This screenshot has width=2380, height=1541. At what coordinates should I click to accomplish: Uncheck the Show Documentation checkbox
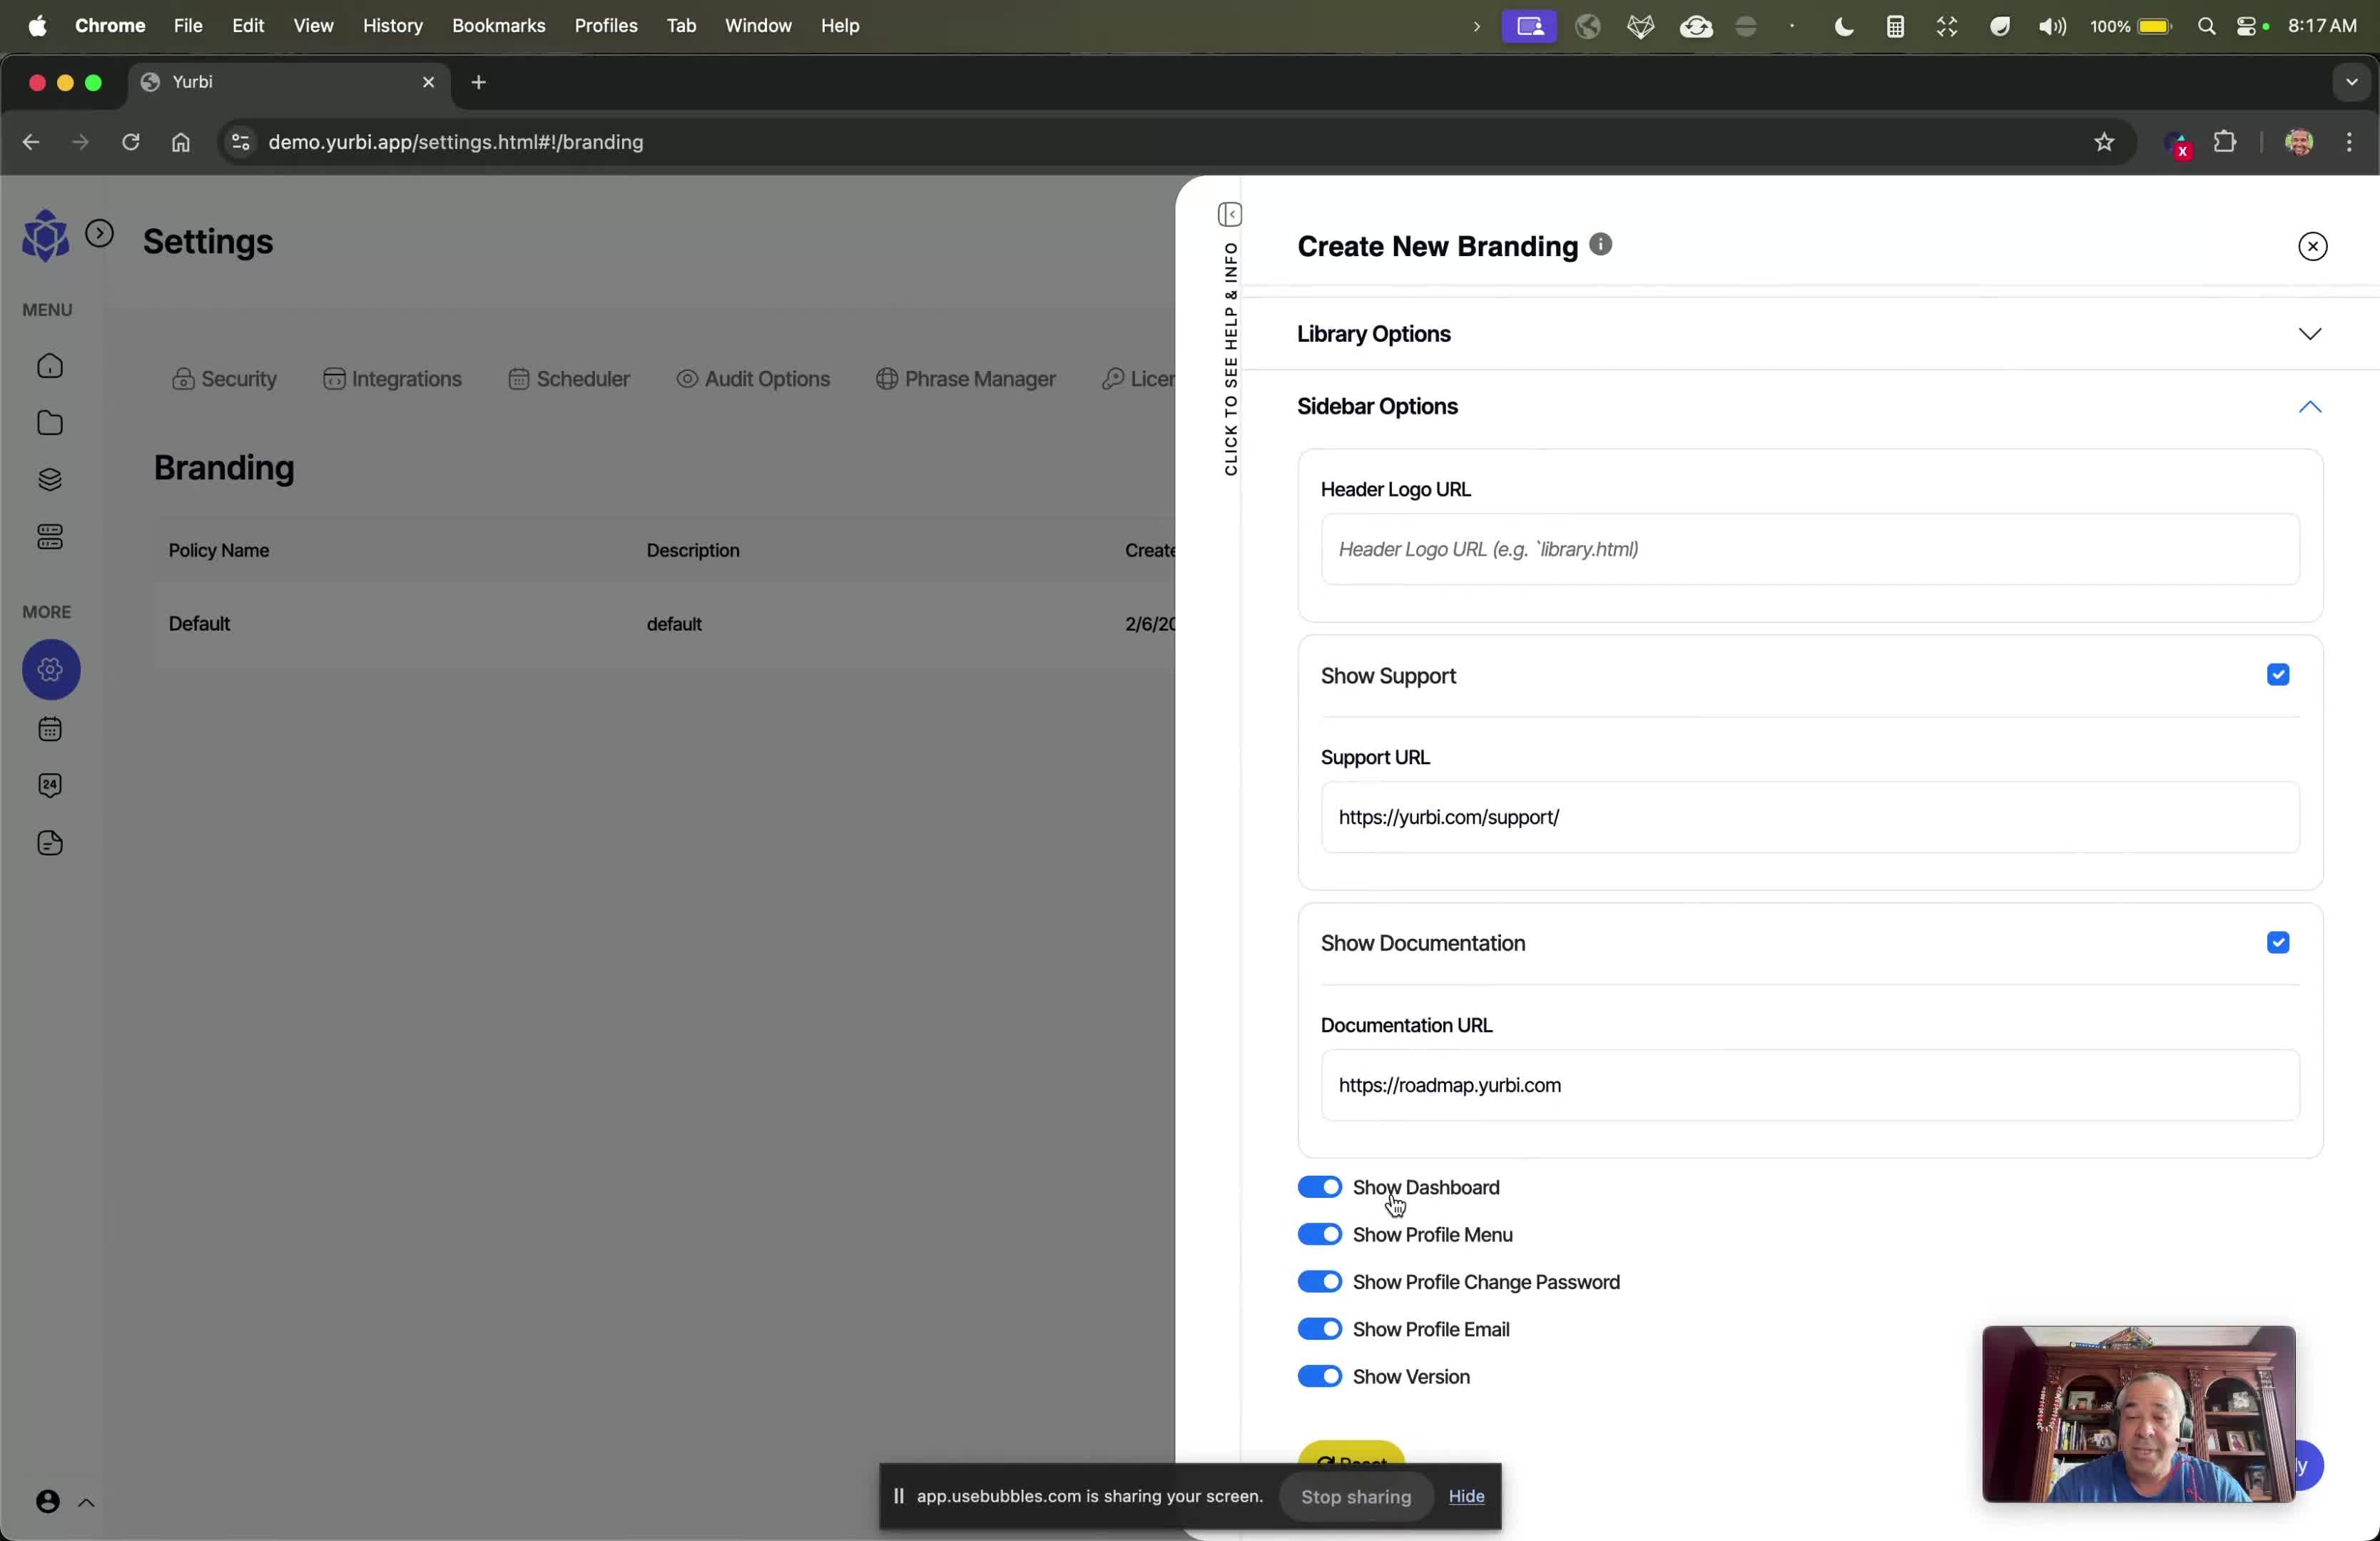tap(2278, 943)
